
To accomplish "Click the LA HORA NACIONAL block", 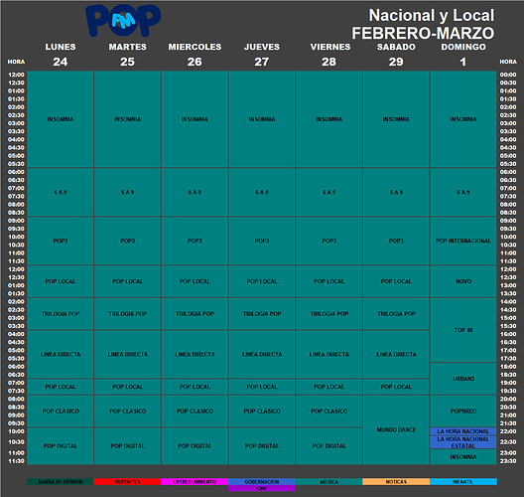I will 463,431.
